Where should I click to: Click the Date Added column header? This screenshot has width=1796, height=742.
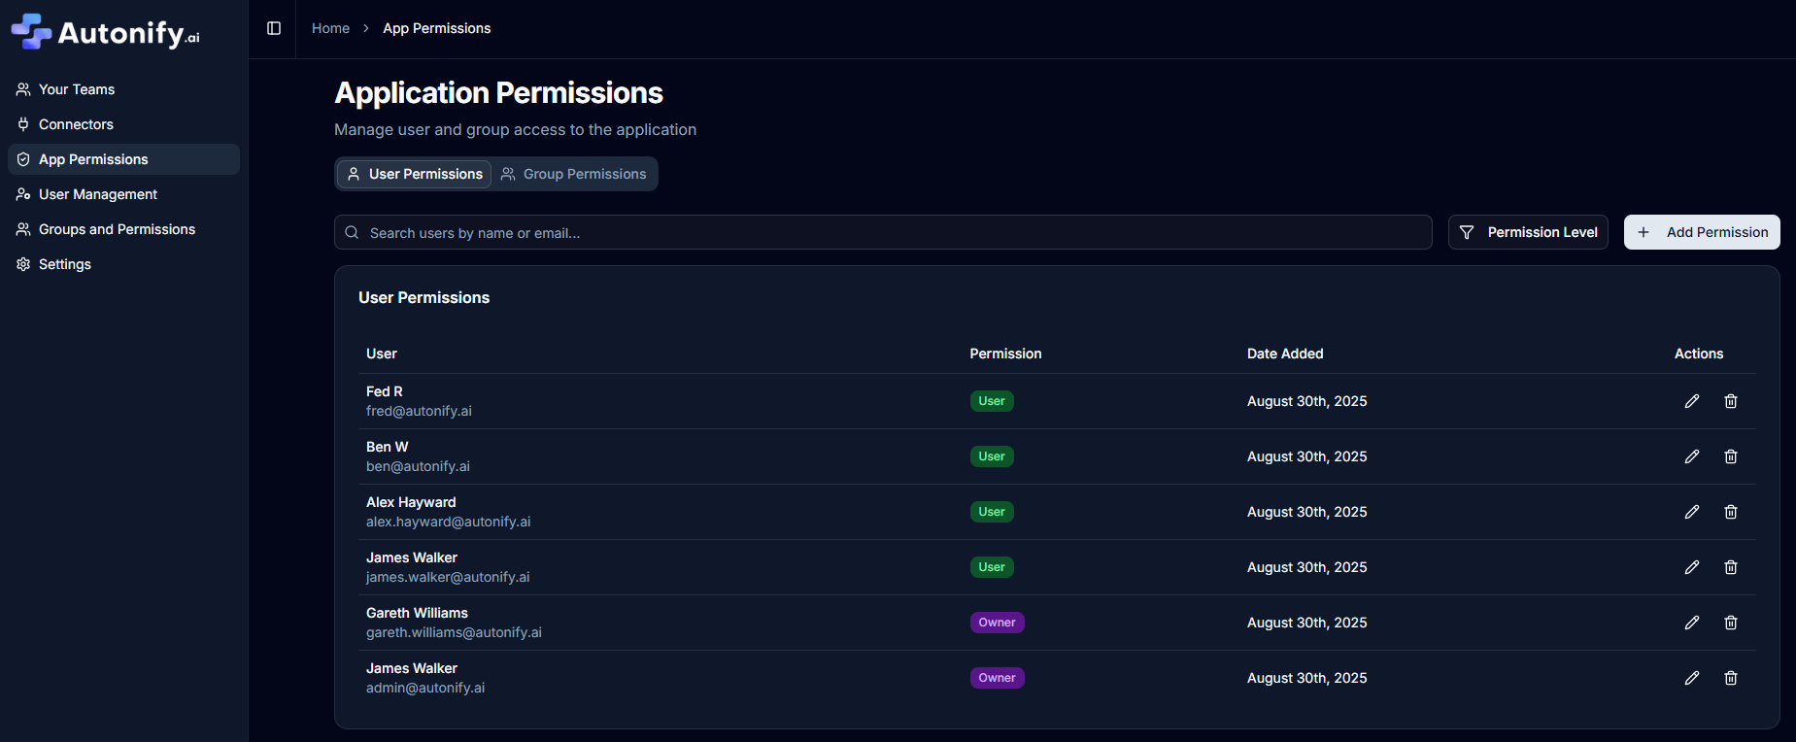pyautogui.click(x=1285, y=354)
